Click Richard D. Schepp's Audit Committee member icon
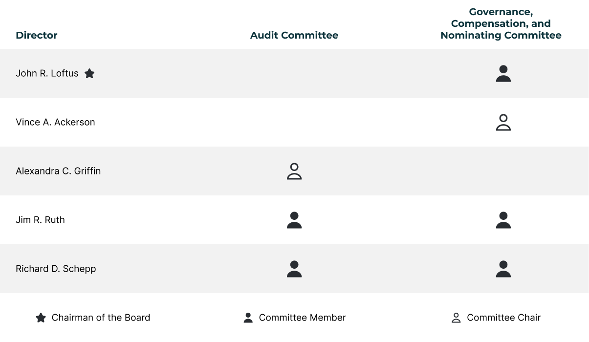Image resolution: width=589 pixels, height=342 pixels. tap(294, 269)
